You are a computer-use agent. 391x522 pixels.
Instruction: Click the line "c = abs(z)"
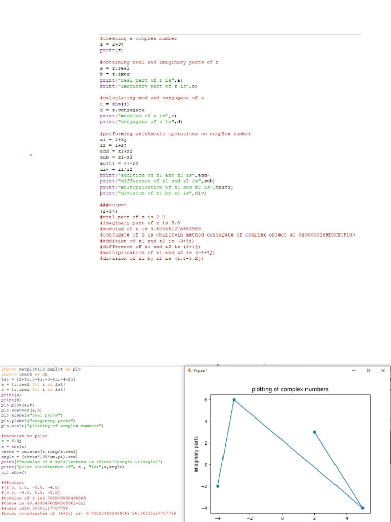click(115, 104)
